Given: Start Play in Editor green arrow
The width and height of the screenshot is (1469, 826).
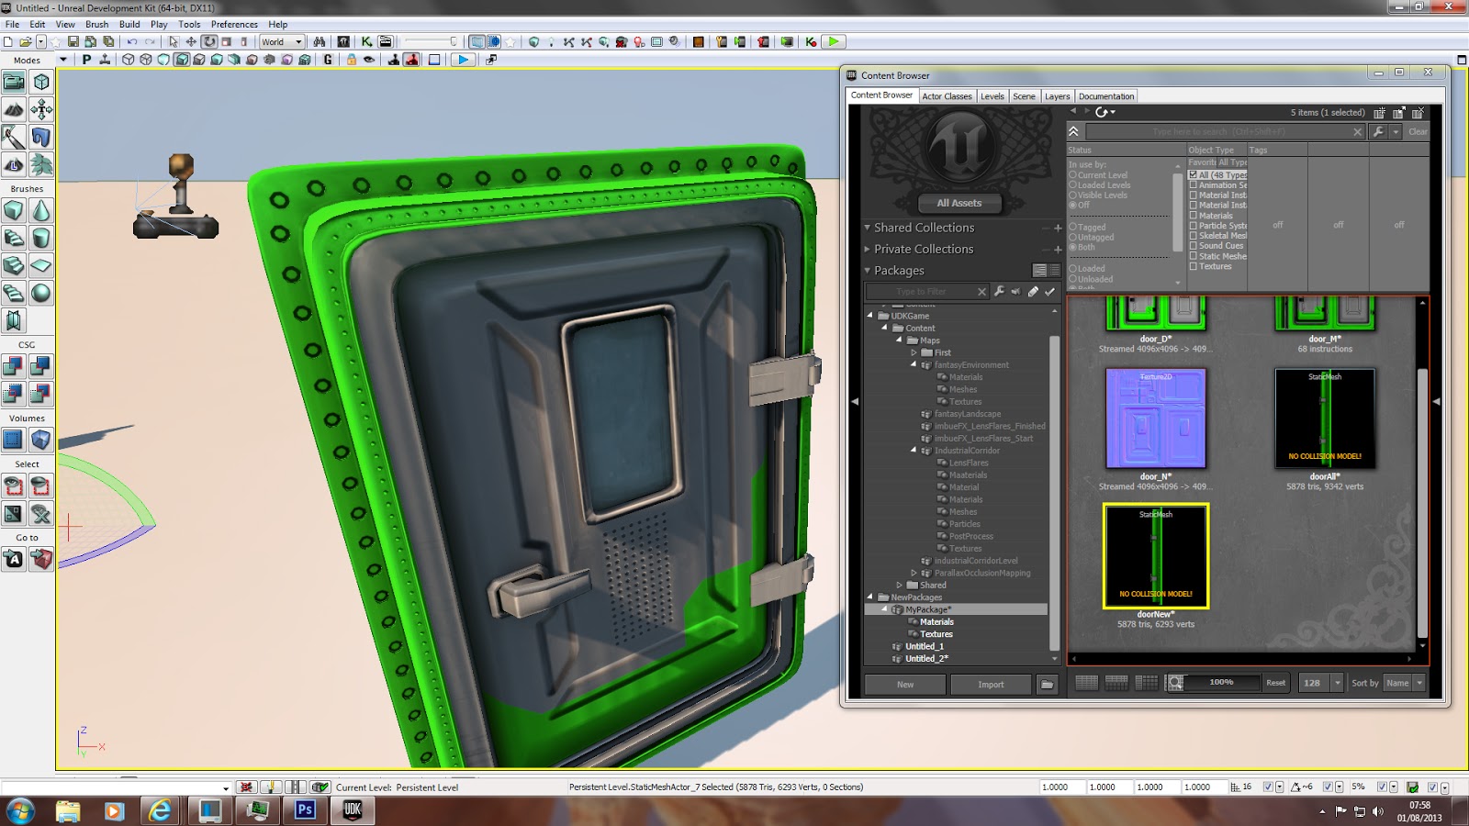Looking at the screenshot, I should pyautogui.click(x=833, y=41).
